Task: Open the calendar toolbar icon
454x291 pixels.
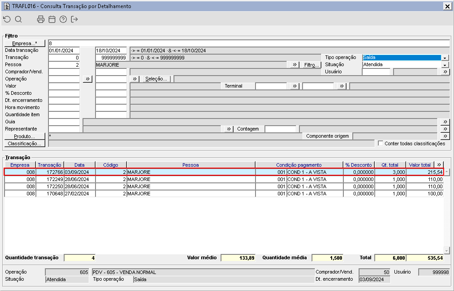Action: (x=52, y=19)
